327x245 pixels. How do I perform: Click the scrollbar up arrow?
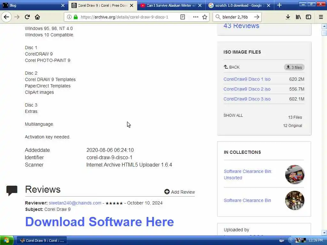tap(324, 26)
